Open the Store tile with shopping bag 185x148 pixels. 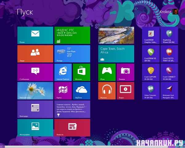pos(81,72)
